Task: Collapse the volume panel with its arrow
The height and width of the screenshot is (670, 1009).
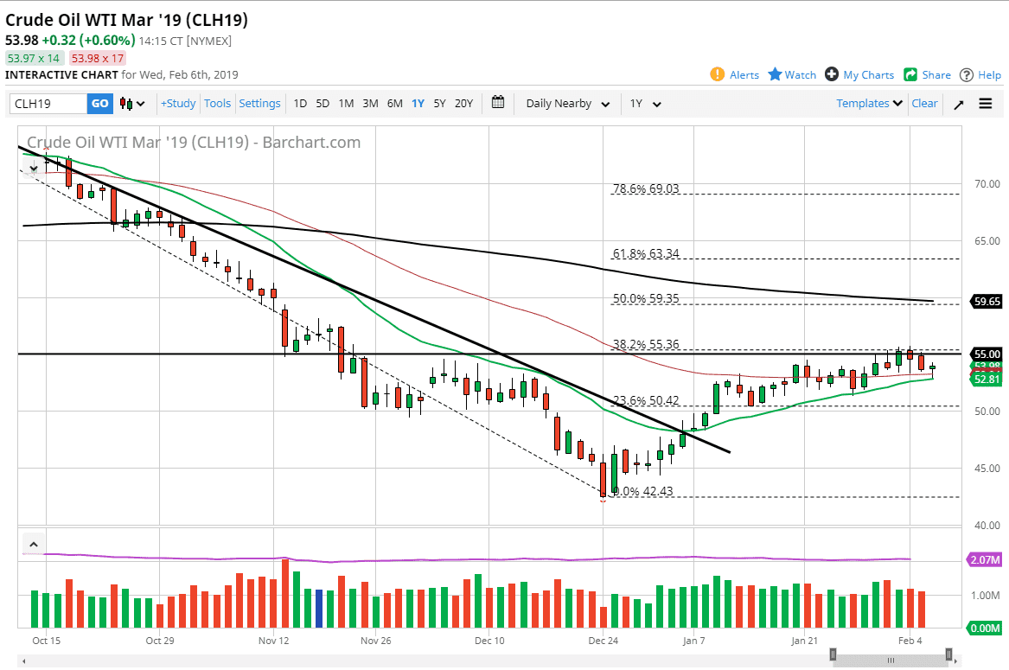Action: pos(33,544)
